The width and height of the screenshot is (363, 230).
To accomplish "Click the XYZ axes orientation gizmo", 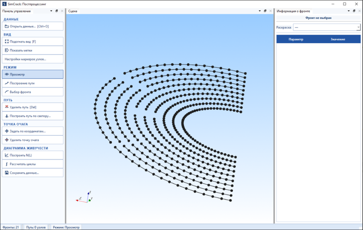I will [x=84, y=197].
